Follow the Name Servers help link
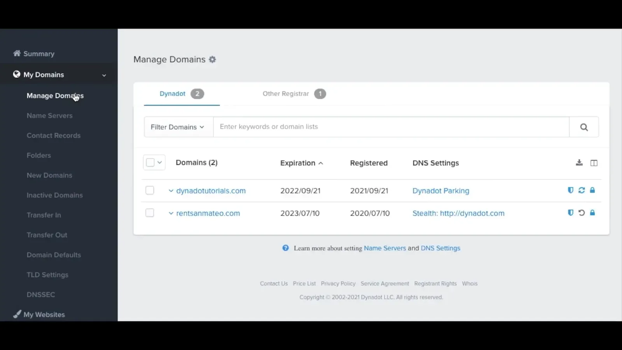Screen dimensions: 622x350 [385, 248]
